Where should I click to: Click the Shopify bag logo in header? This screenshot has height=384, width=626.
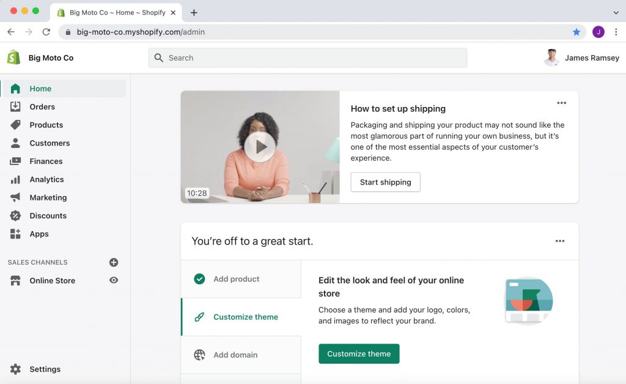point(13,57)
